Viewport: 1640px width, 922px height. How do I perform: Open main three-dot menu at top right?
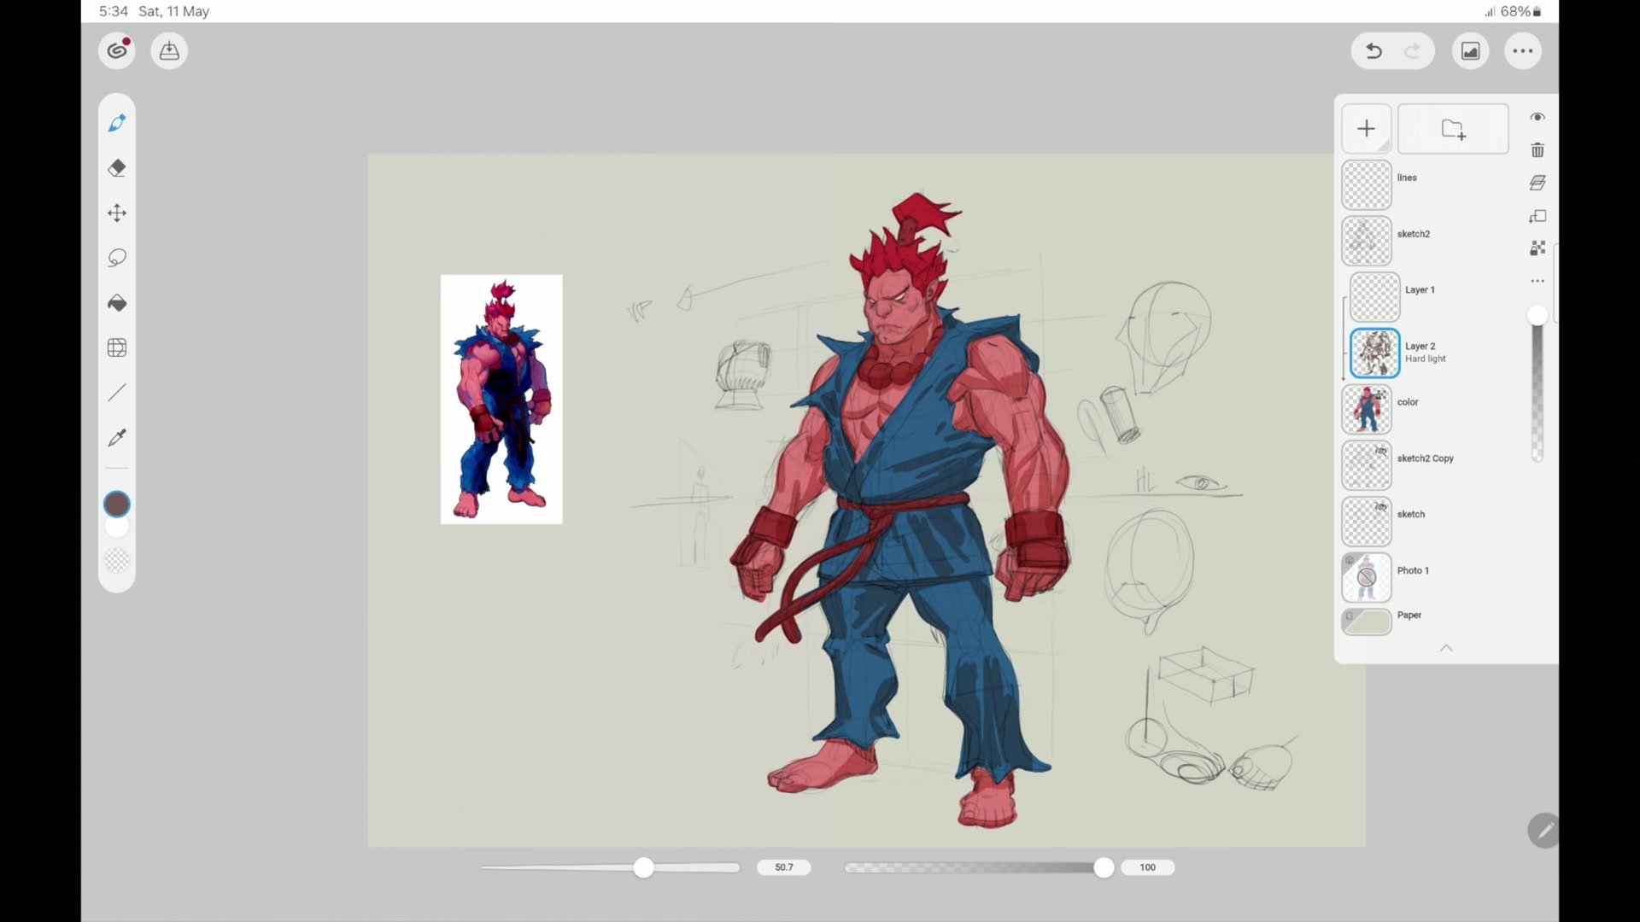click(1523, 51)
